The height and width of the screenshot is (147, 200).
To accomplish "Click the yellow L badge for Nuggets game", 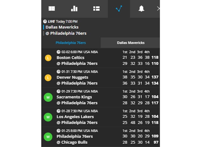I will coord(48,77).
